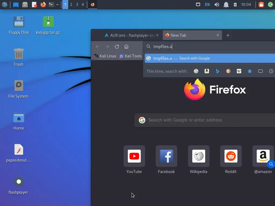Choose the tmpfiles.o Search with Google suggestion
275x206 pixels.
[x=210, y=58]
